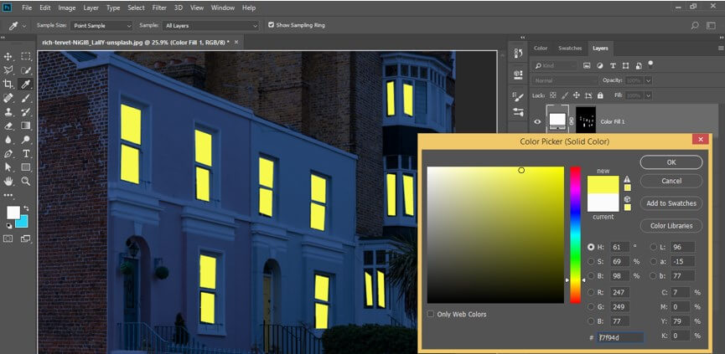This screenshot has width=725, height=354.
Task: Open the Edit Toolbar three-dots menu
Action: [x=8, y=195]
